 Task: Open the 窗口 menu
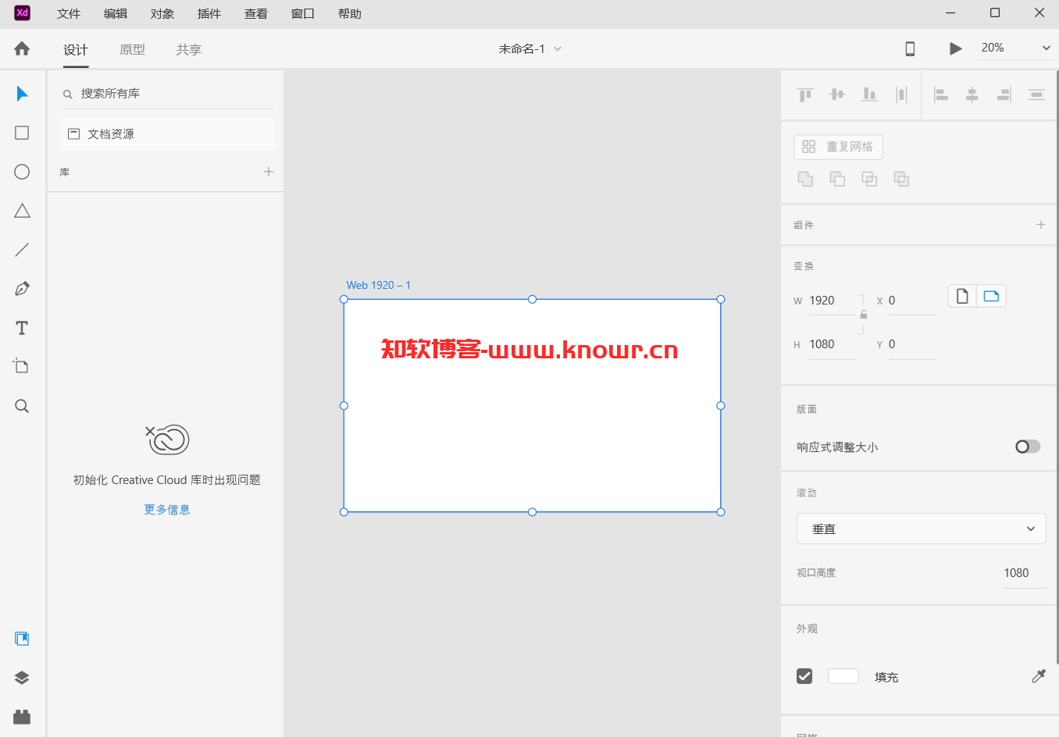tap(303, 13)
